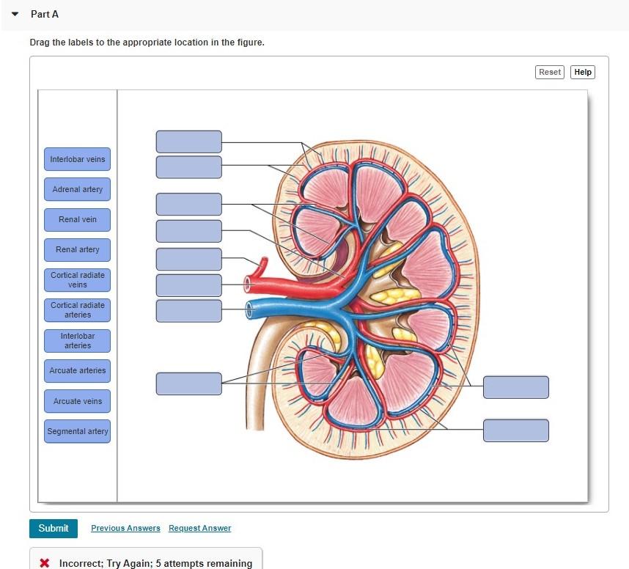The width and height of the screenshot is (629, 569).
Task: Select the Segmental artery label
Action: tap(77, 431)
